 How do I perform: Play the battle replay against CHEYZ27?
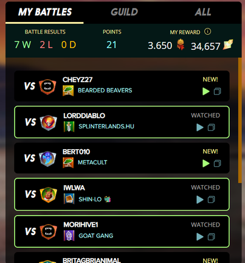click(x=206, y=91)
